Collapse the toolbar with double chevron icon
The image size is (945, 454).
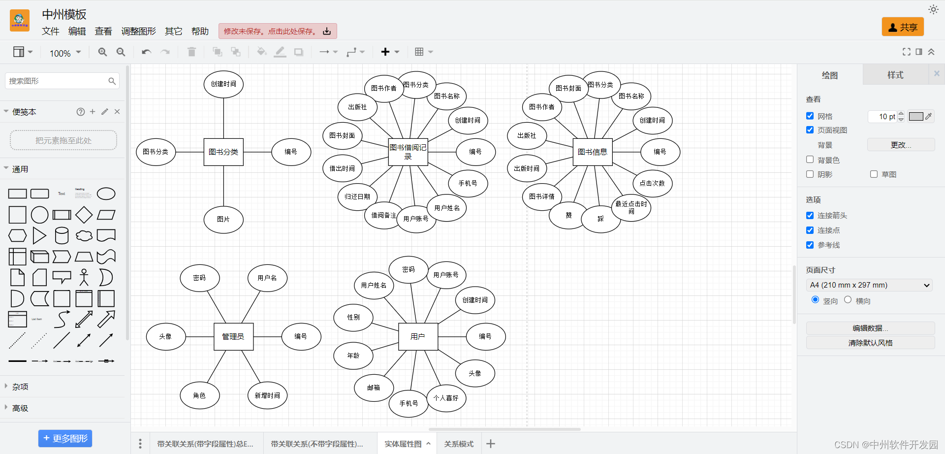(931, 52)
